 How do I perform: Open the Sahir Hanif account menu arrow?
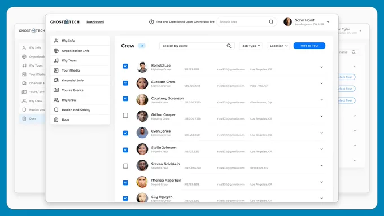tap(328, 22)
